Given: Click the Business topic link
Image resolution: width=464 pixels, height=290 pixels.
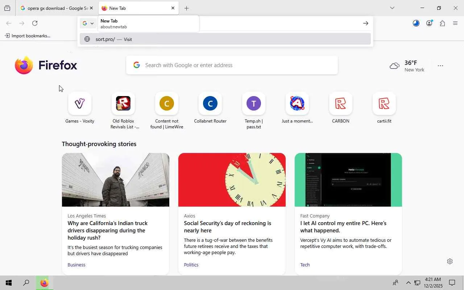Looking at the screenshot, I should tap(76, 265).
